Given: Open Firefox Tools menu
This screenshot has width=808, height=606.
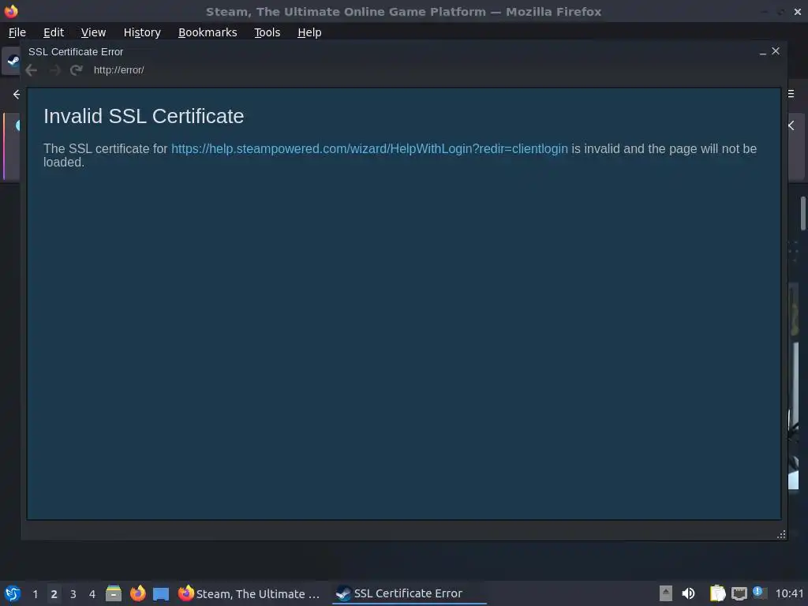Looking at the screenshot, I should [x=267, y=32].
